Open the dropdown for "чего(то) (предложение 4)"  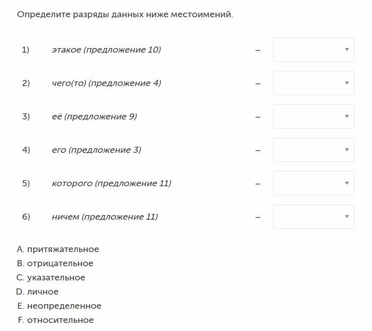(x=314, y=83)
